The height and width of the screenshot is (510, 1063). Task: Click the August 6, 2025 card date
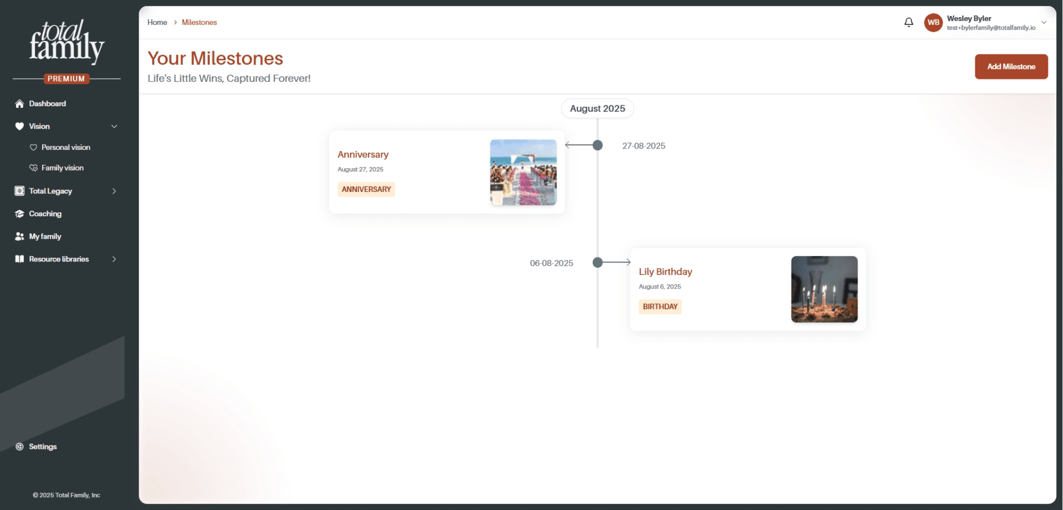660,287
